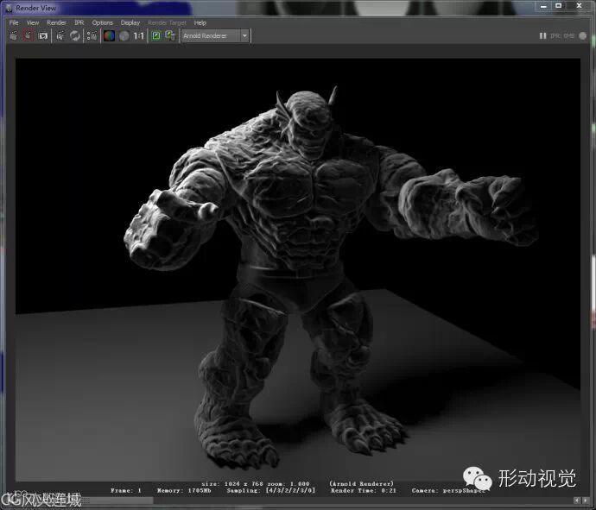Open the Render Settings window icon
The image size is (596, 510).
tap(92, 36)
